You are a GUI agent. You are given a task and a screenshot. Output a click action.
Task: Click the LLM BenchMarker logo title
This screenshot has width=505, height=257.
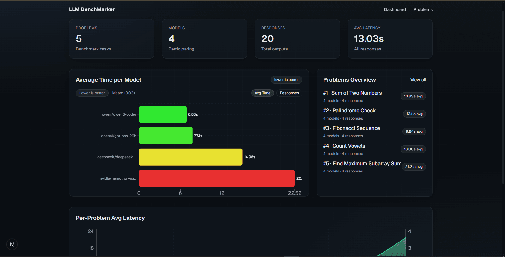92,9
